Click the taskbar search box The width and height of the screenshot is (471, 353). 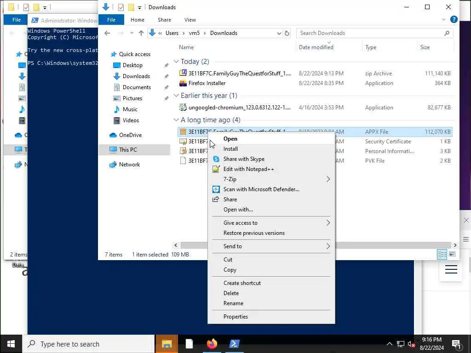click(89, 344)
